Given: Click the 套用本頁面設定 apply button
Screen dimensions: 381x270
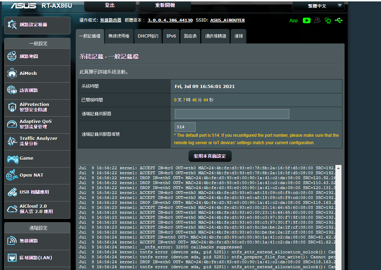Looking at the screenshot, I should pos(210,156).
